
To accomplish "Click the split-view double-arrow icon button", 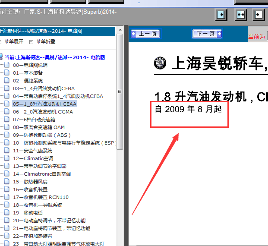I will [x=241, y=15].
